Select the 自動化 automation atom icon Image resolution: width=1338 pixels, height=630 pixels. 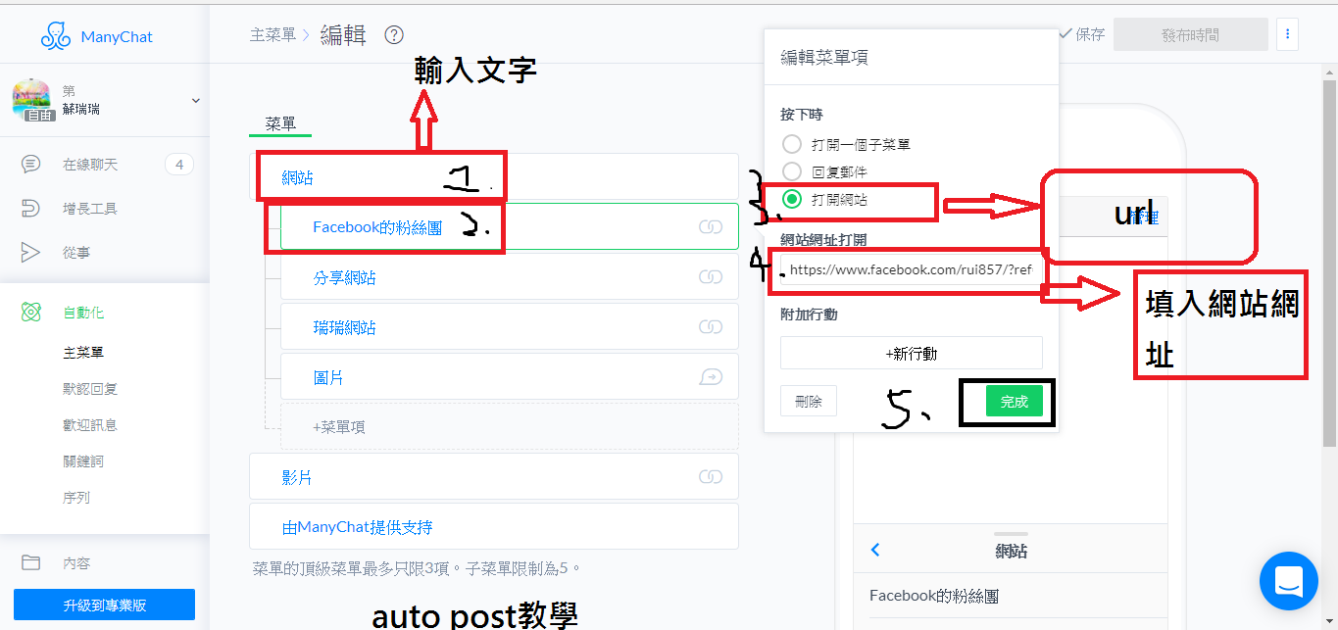pyautogui.click(x=31, y=313)
